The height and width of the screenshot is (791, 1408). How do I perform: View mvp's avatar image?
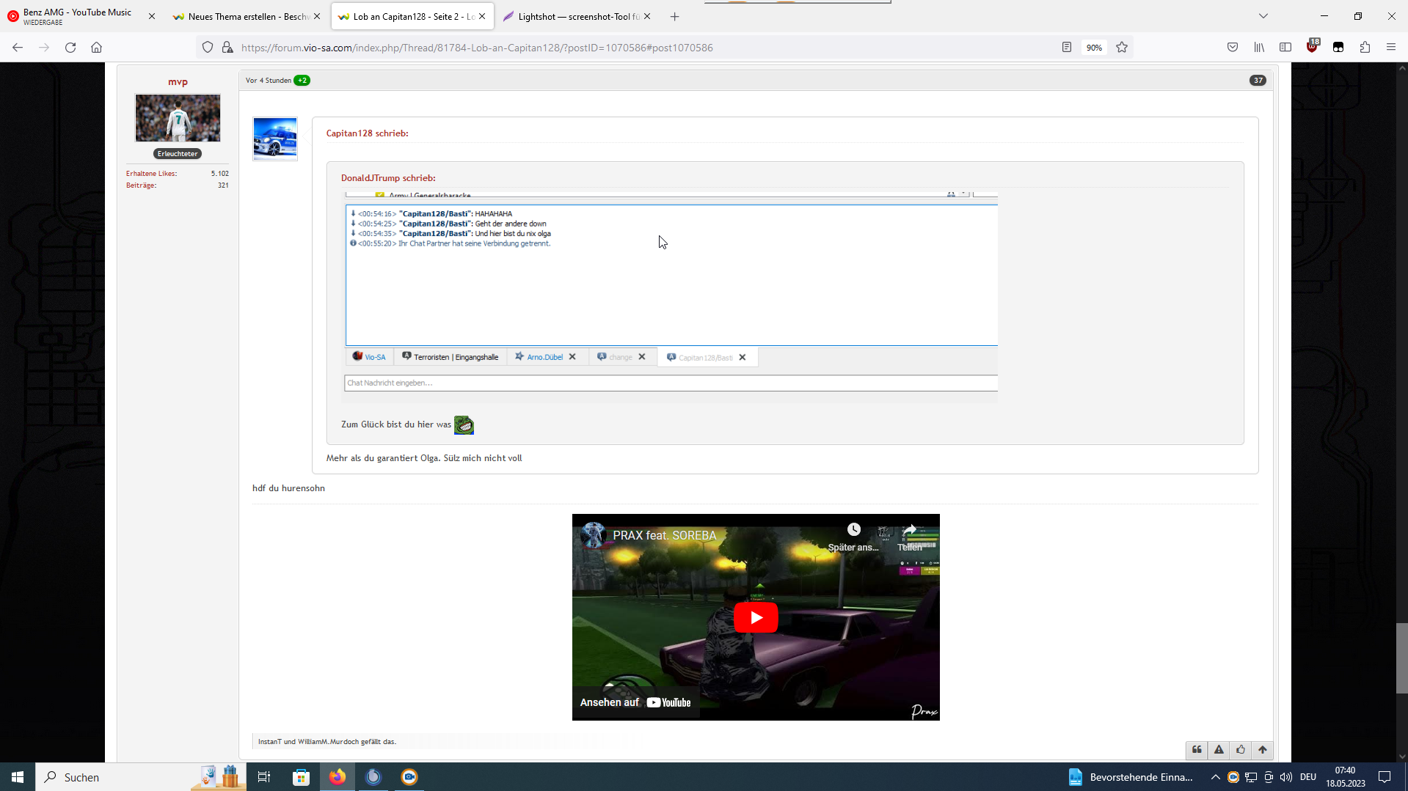[178, 117]
